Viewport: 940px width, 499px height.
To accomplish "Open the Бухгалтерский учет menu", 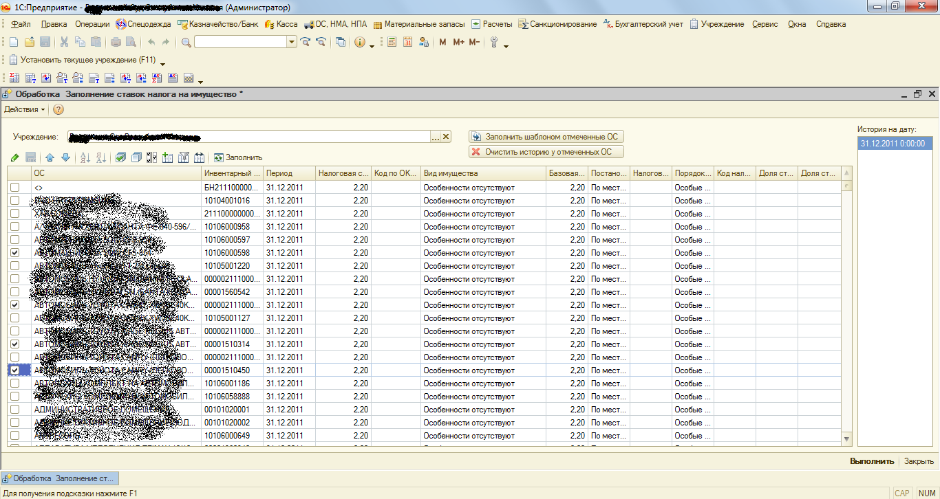I will 643,24.
